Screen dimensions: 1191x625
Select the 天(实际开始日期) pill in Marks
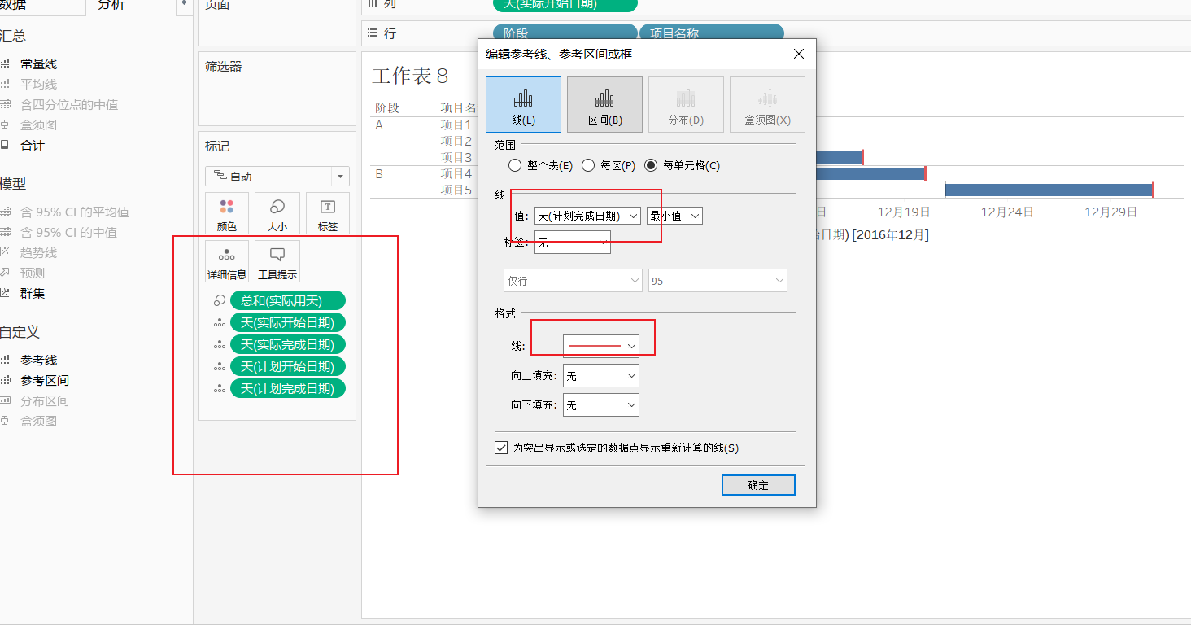[288, 322]
